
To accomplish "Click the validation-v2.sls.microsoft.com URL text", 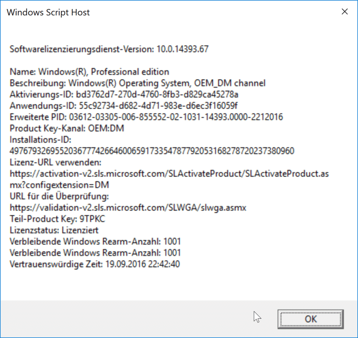I will point(128,208).
